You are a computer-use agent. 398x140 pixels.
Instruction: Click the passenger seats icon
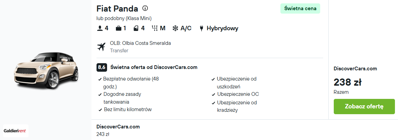click(x=100, y=29)
